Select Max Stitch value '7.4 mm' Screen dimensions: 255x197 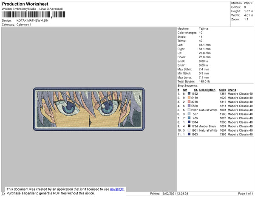tap(204, 69)
